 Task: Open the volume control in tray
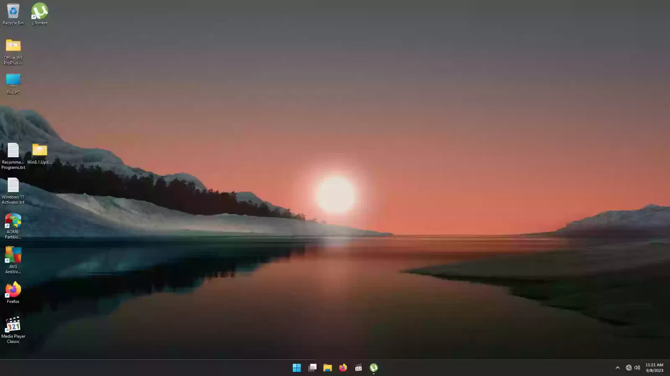tap(637, 368)
